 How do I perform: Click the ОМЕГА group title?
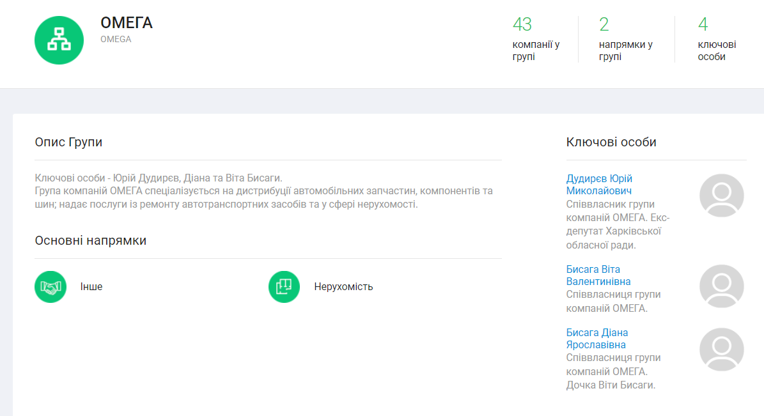click(x=127, y=23)
